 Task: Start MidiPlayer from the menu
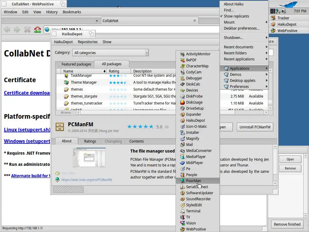(198, 163)
